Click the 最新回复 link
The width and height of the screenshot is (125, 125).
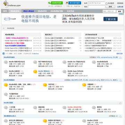[x=119, y=53]
